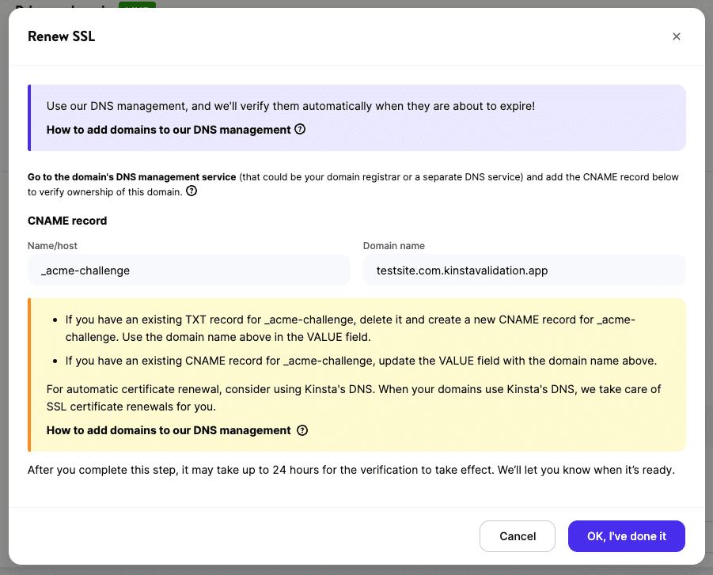Select the Name/host field showing _acme-challenge

[x=188, y=270]
